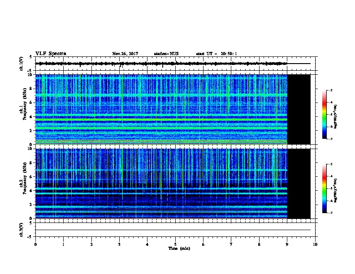Viewport: 355px width, 274px height.
Task: Click the 'station=HUS' label
Action: click(x=166, y=54)
